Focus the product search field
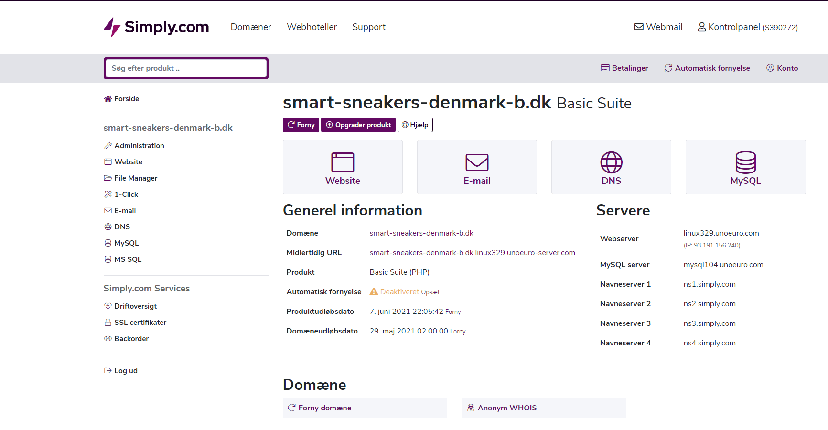Viewport: 828px width, 430px height. pos(186,68)
